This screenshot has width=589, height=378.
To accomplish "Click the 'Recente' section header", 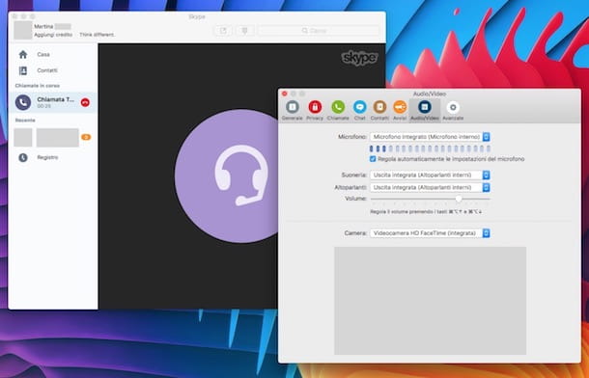I will click(x=25, y=120).
